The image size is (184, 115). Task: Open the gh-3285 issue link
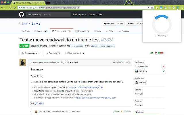tap(39, 103)
